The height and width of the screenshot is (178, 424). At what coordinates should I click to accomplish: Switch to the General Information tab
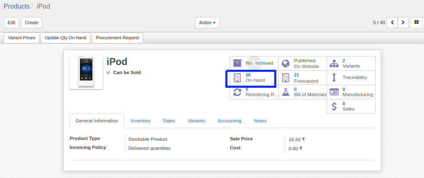(97, 121)
